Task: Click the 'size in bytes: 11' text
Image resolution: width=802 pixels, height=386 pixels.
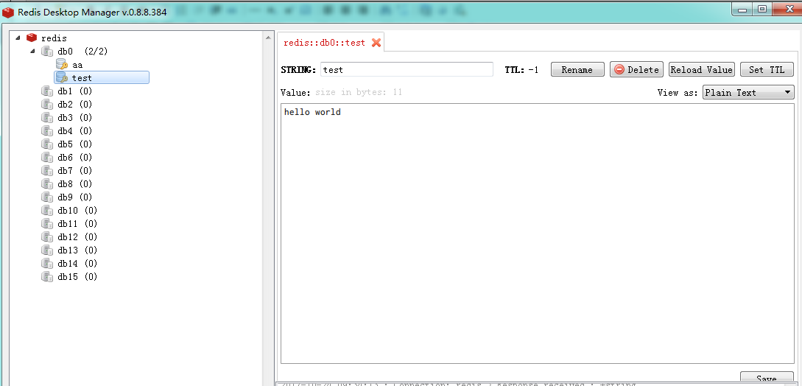Action: [359, 92]
